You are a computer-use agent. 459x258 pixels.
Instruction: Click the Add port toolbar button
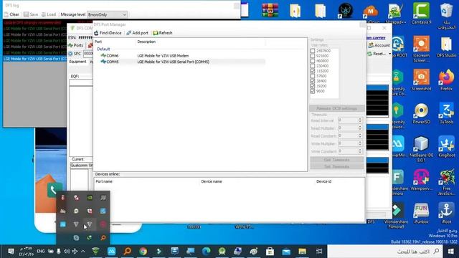click(x=137, y=33)
